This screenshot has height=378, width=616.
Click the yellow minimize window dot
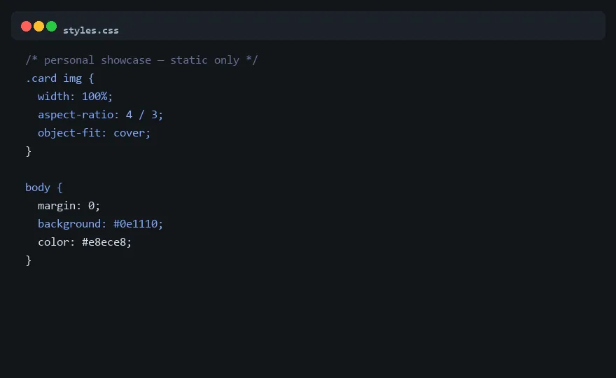point(39,27)
